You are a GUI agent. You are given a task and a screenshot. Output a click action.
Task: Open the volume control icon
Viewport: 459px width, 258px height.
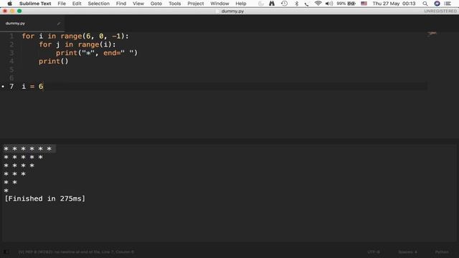329,4
